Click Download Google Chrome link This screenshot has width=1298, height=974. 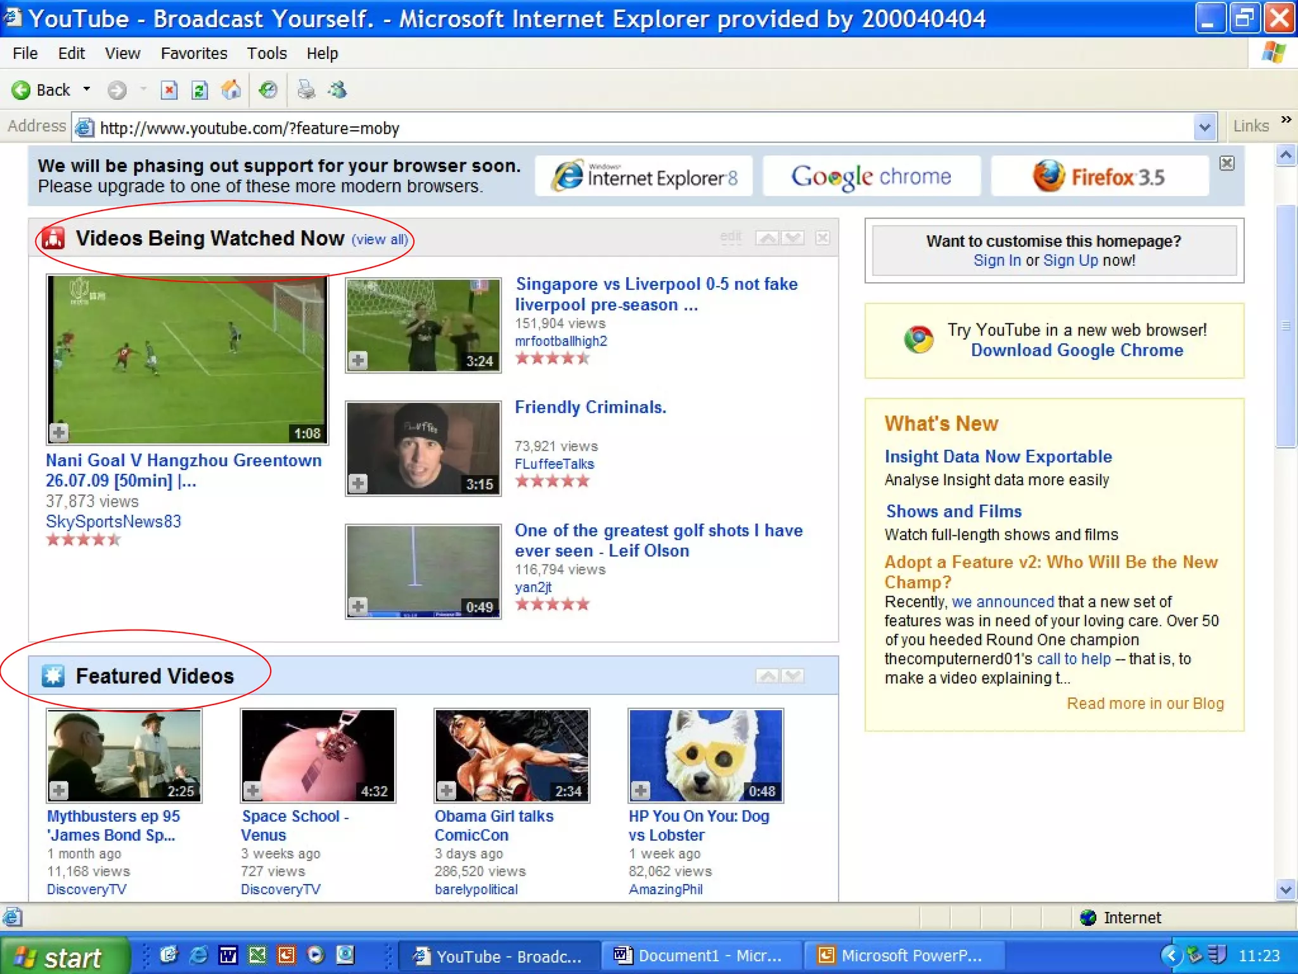pyautogui.click(x=1077, y=350)
